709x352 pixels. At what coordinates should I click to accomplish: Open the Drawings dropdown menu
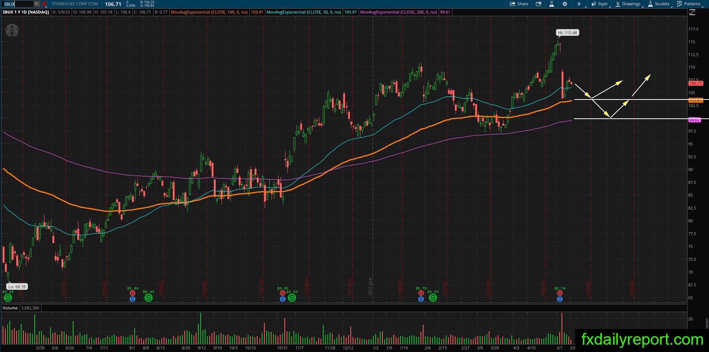point(629,4)
